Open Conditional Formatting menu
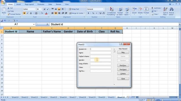This screenshot has height=101, width=181. [111, 11]
